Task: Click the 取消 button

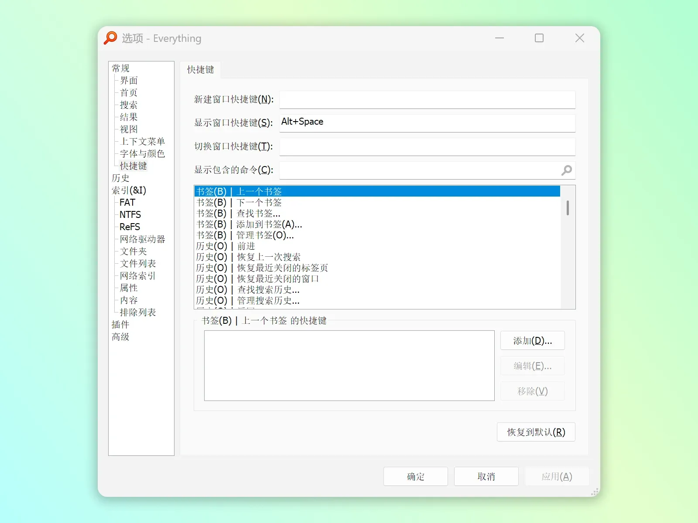Action: (x=486, y=476)
